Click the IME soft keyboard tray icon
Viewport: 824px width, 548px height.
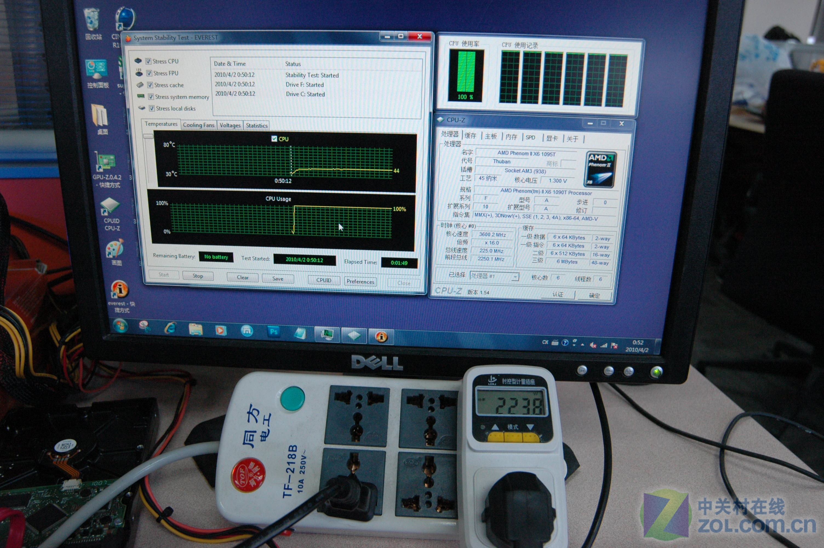coord(555,342)
